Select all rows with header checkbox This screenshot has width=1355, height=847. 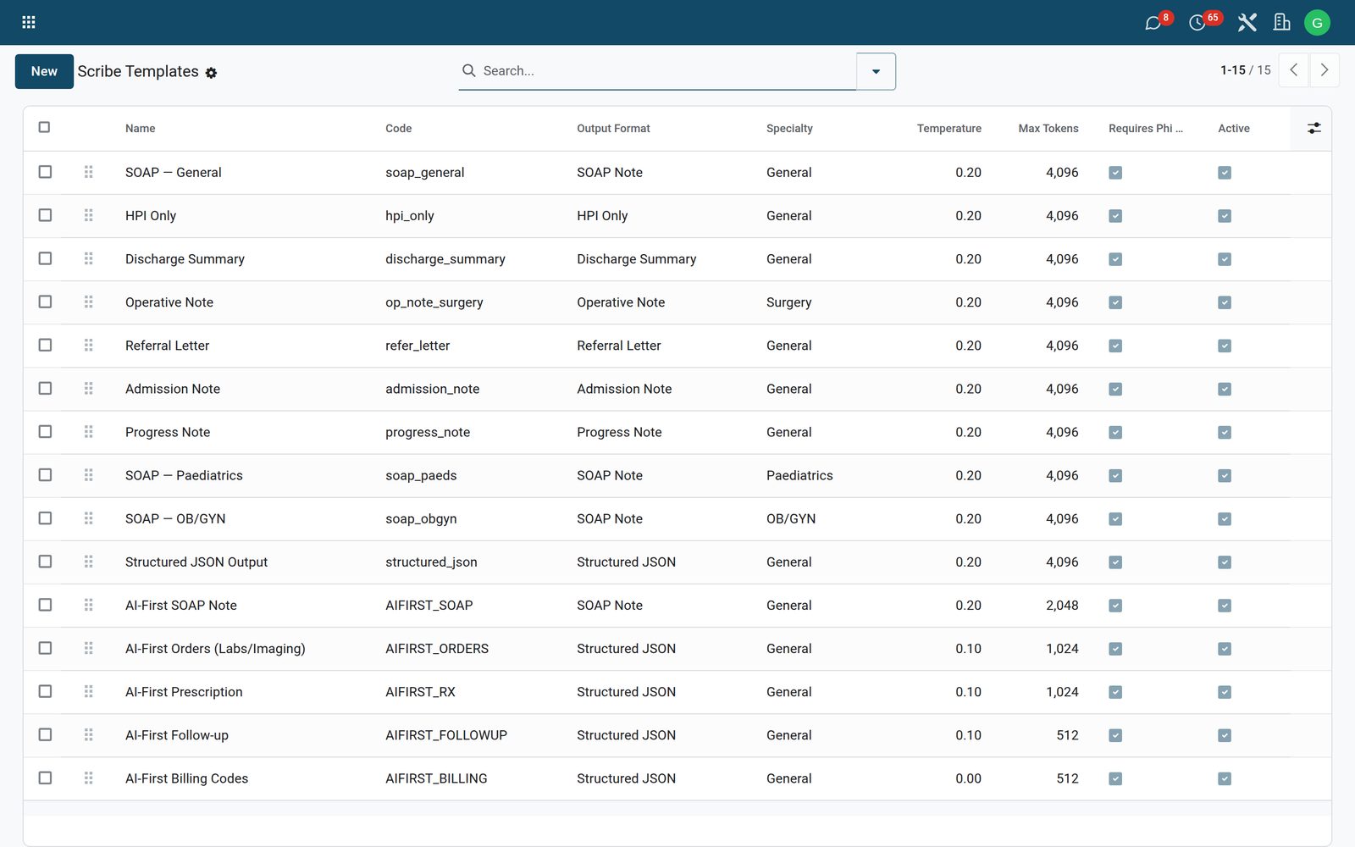(44, 127)
